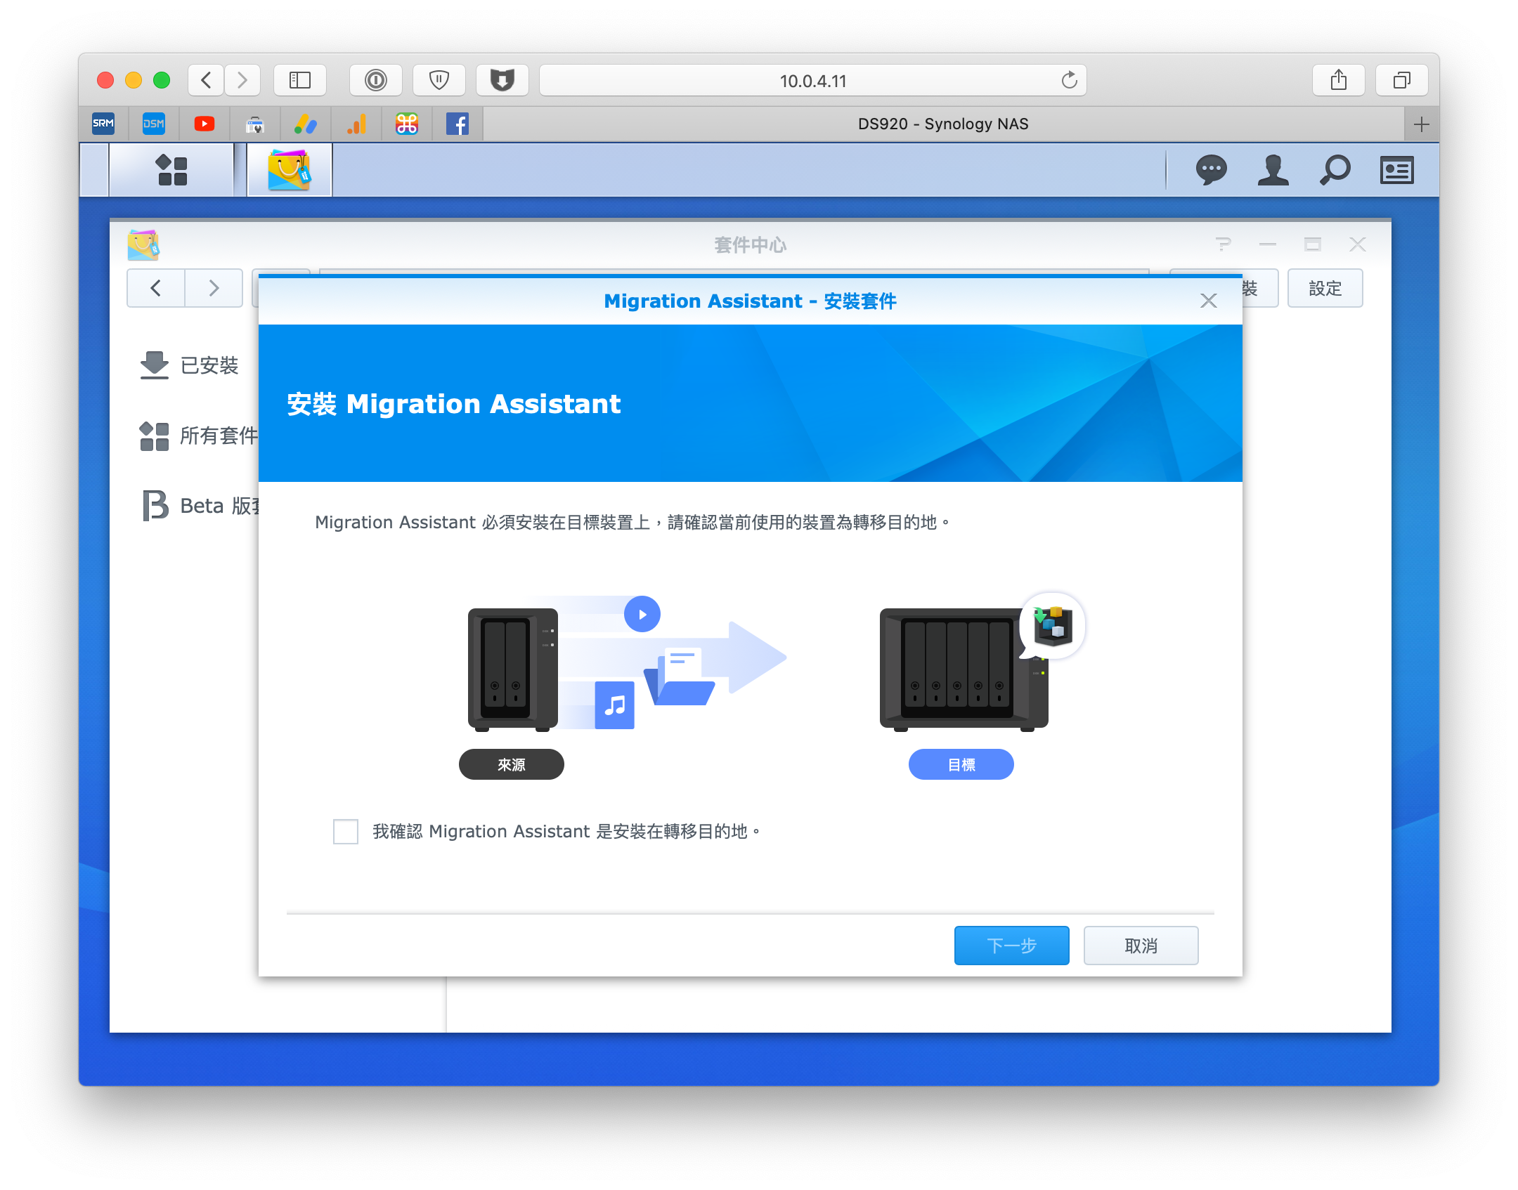Select Beta 版套件 in Package Center sidebar

(x=200, y=506)
